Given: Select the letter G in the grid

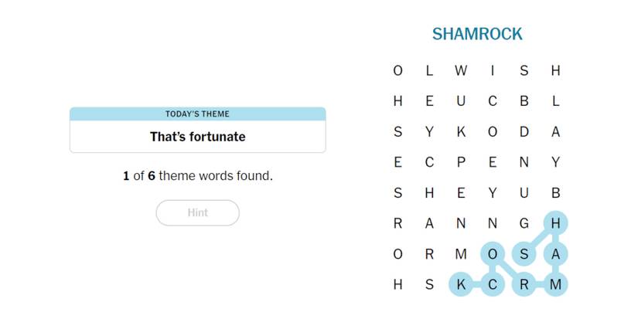Looking at the screenshot, I should point(524,223).
